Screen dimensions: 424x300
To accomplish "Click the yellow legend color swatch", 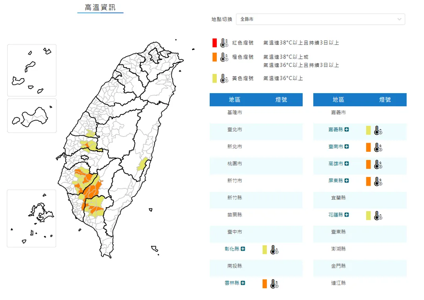I will tap(214, 79).
